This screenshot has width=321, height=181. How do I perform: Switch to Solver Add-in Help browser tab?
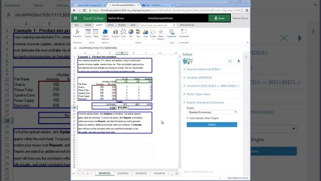click(89, 5)
